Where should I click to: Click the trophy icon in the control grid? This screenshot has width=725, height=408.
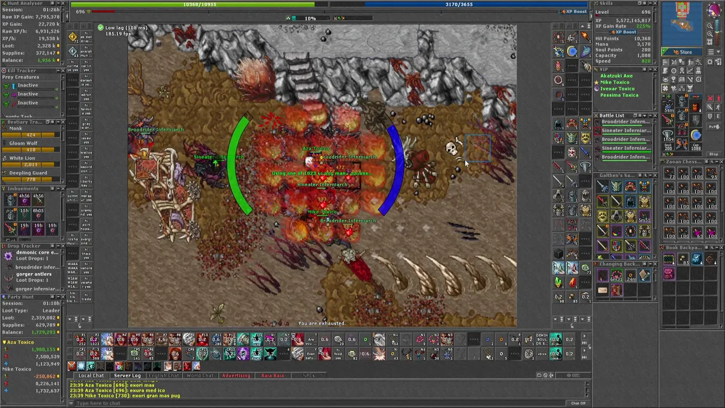[x=673, y=79]
